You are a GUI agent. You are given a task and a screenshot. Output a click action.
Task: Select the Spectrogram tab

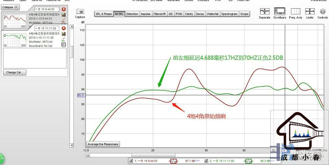[229, 14]
